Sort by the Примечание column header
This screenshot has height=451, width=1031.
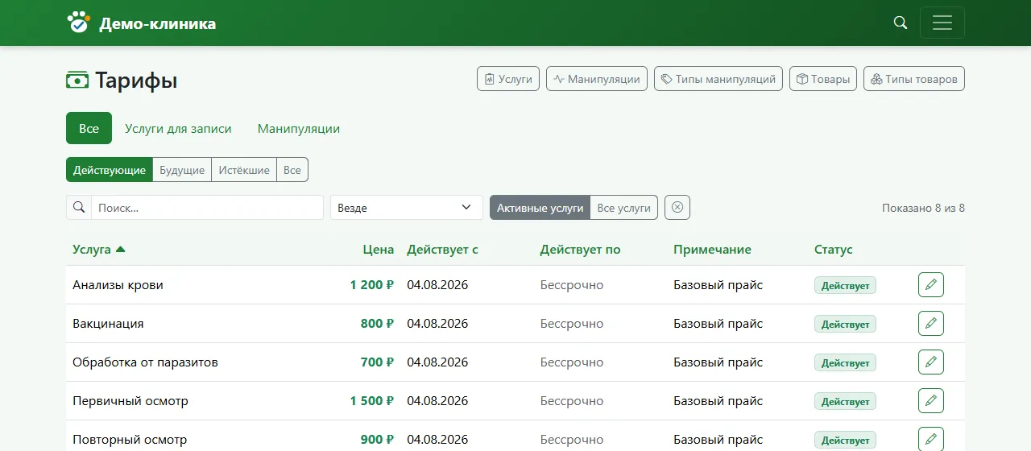click(712, 250)
